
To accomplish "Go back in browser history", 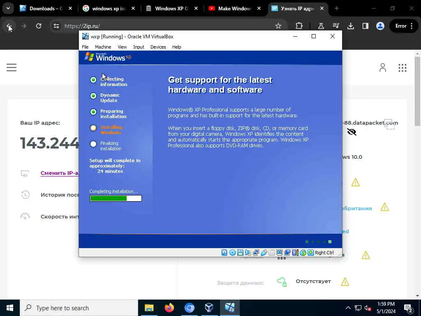I will coord(9,26).
